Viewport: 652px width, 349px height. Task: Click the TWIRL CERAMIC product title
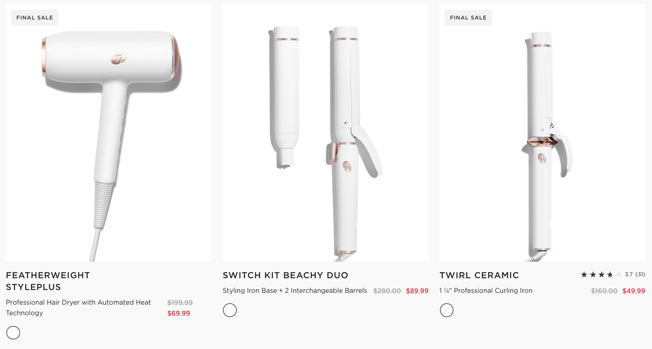tap(479, 275)
